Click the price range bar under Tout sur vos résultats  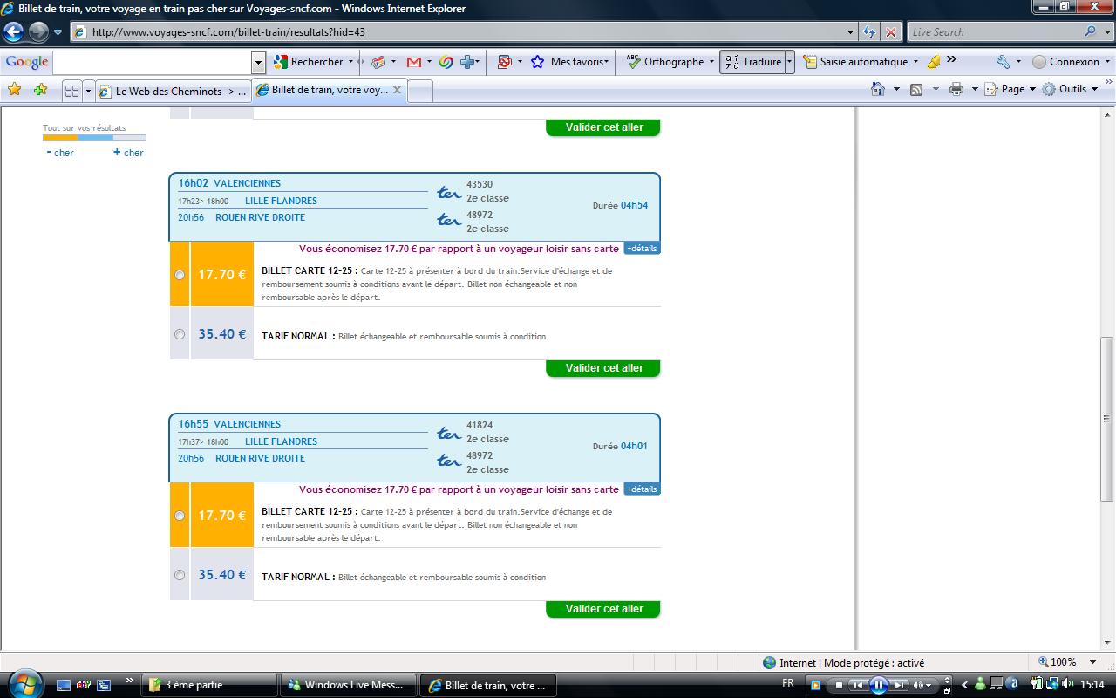click(94, 138)
